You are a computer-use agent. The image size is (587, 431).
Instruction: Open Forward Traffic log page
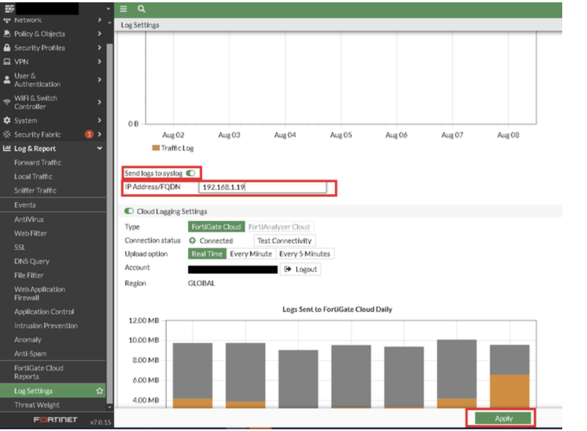click(x=37, y=163)
